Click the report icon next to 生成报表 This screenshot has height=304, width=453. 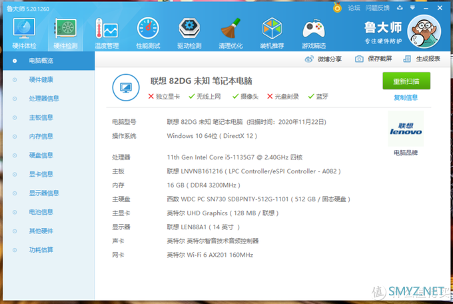click(407, 59)
